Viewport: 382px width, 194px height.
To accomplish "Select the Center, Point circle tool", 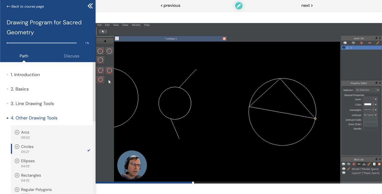I will pyautogui.click(x=100, y=51).
